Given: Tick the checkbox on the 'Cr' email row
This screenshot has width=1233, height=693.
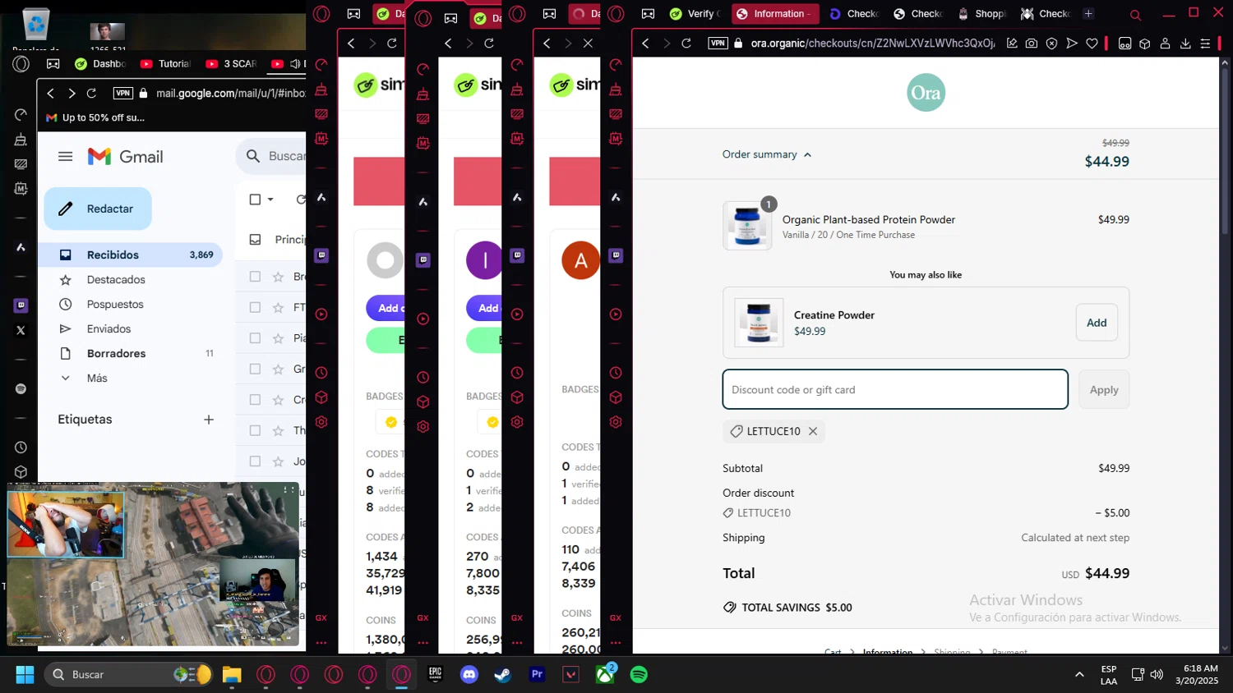Looking at the screenshot, I should click(255, 400).
